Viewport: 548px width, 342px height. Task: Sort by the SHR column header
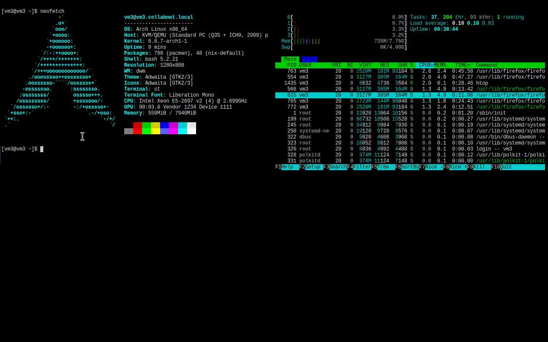[x=402, y=65]
